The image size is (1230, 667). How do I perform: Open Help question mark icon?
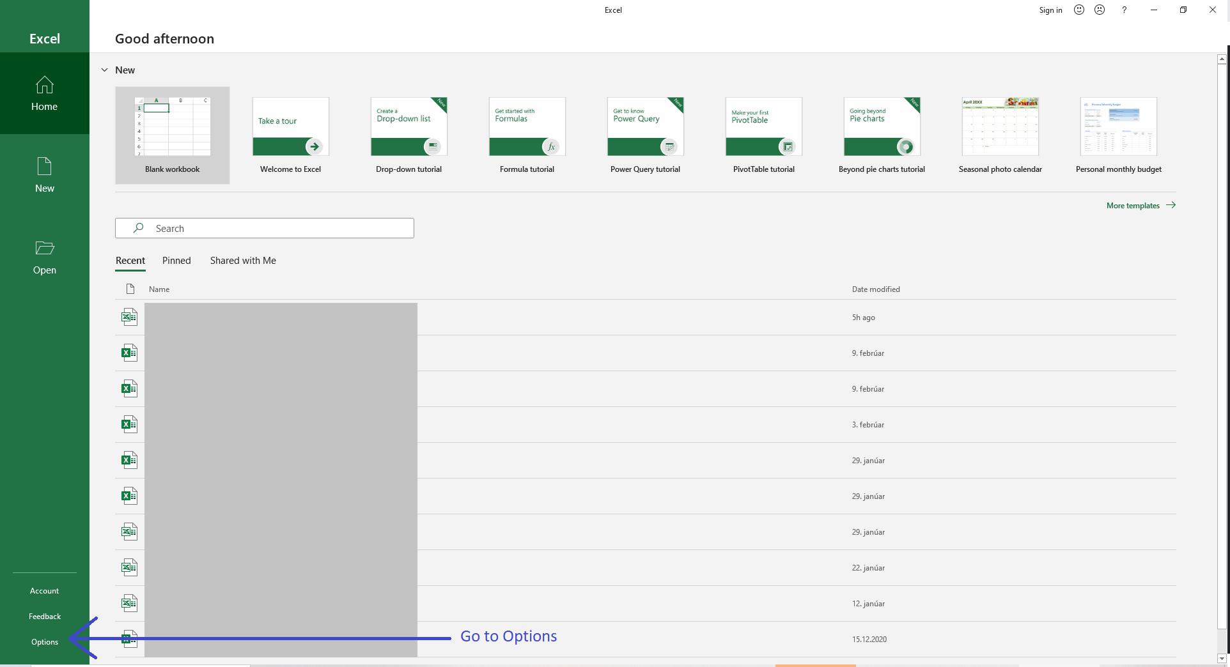1124,10
